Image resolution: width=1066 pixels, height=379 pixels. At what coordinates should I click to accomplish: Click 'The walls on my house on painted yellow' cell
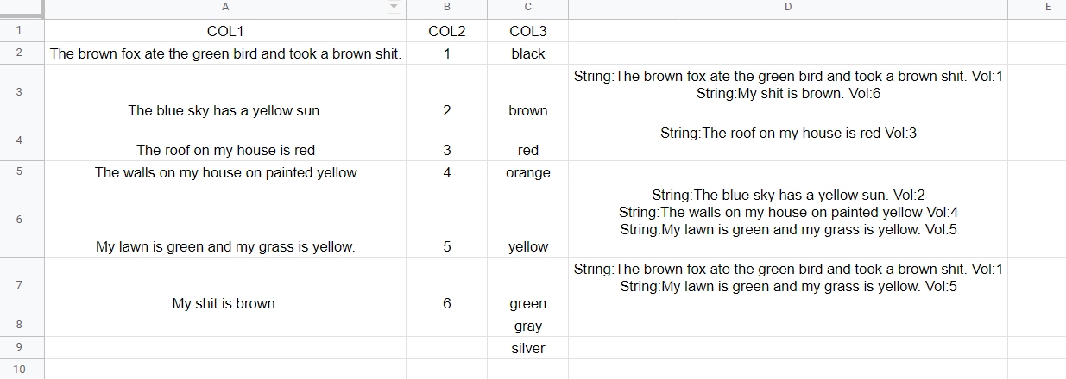tap(225, 172)
